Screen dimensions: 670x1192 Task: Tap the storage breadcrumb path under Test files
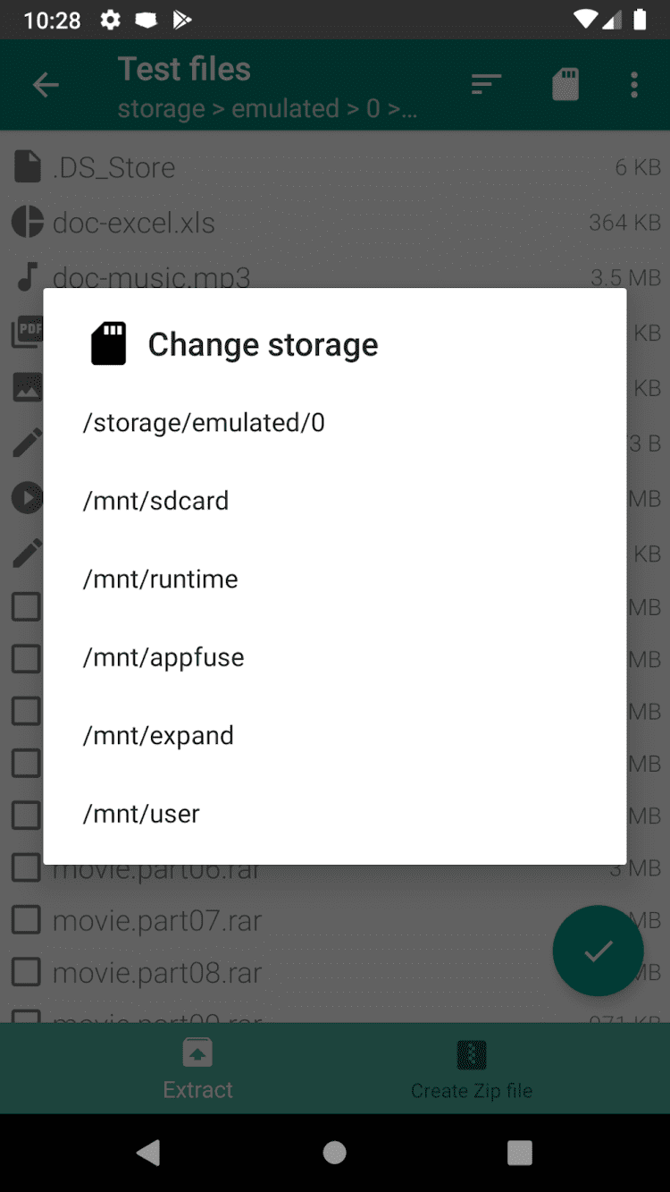(268, 109)
